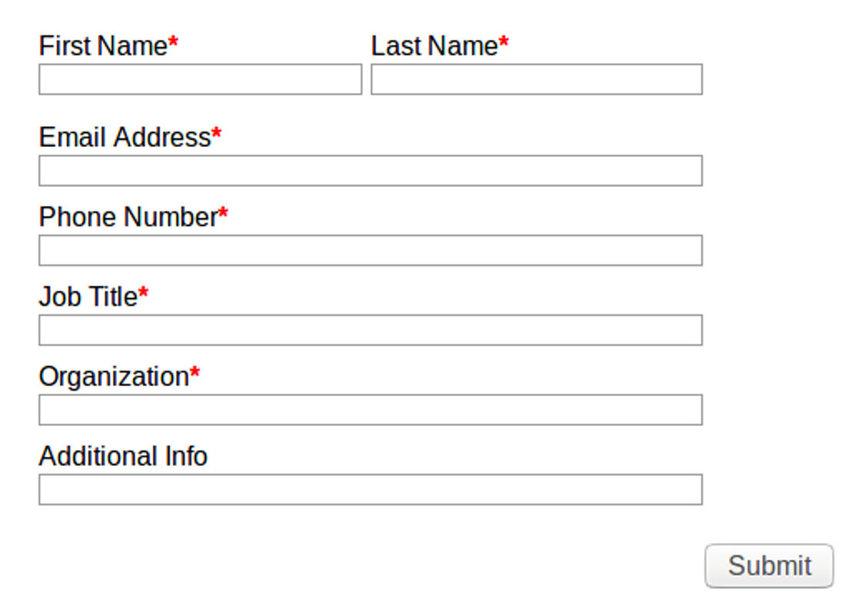Click the Additional Info label
Viewport: 852px width, 606px height.
[x=123, y=456]
